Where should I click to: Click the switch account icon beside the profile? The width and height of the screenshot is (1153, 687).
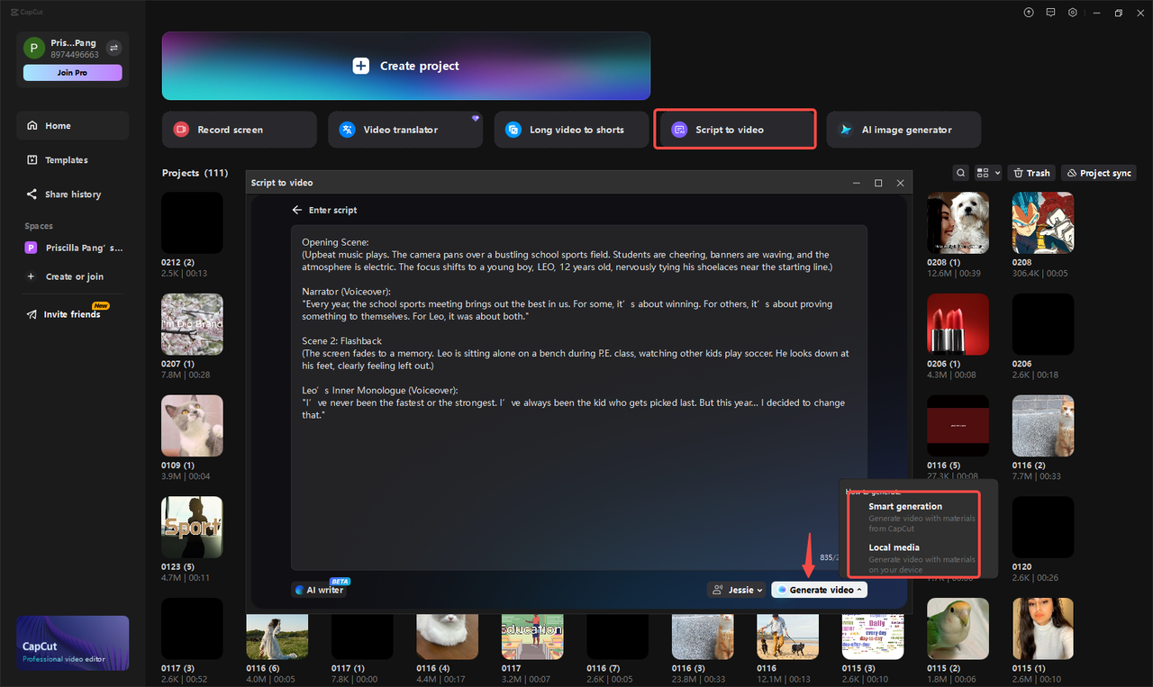coord(114,49)
